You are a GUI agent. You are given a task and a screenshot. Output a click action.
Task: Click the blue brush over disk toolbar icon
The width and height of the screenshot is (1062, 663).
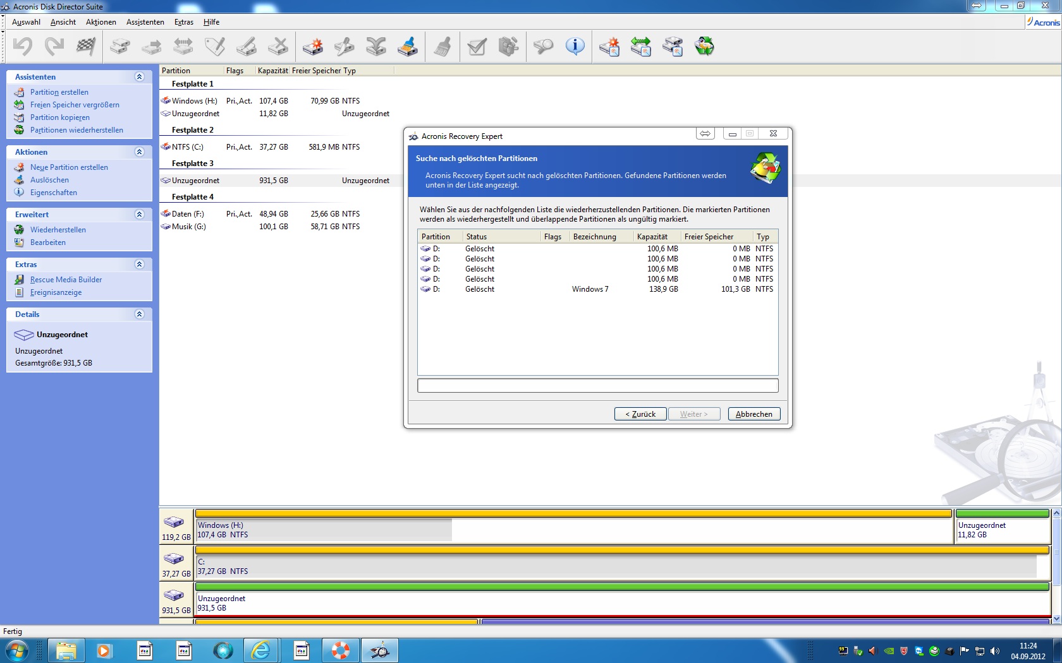(408, 46)
